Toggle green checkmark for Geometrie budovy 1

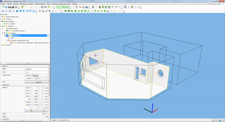9,31
